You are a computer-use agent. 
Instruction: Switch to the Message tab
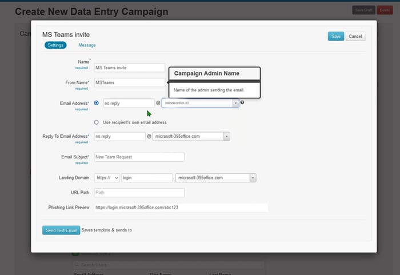coord(87,45)
